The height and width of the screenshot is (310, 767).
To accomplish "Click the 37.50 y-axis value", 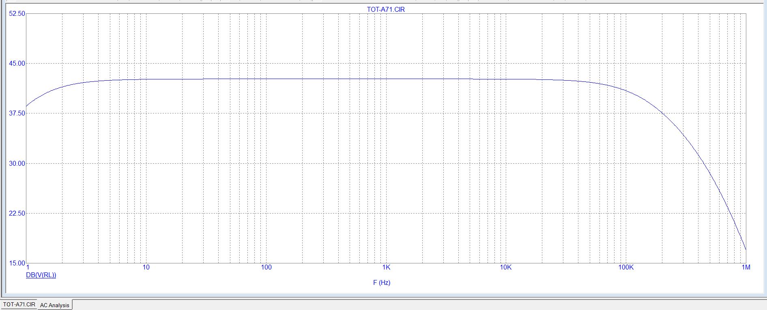I will [17, 113].
